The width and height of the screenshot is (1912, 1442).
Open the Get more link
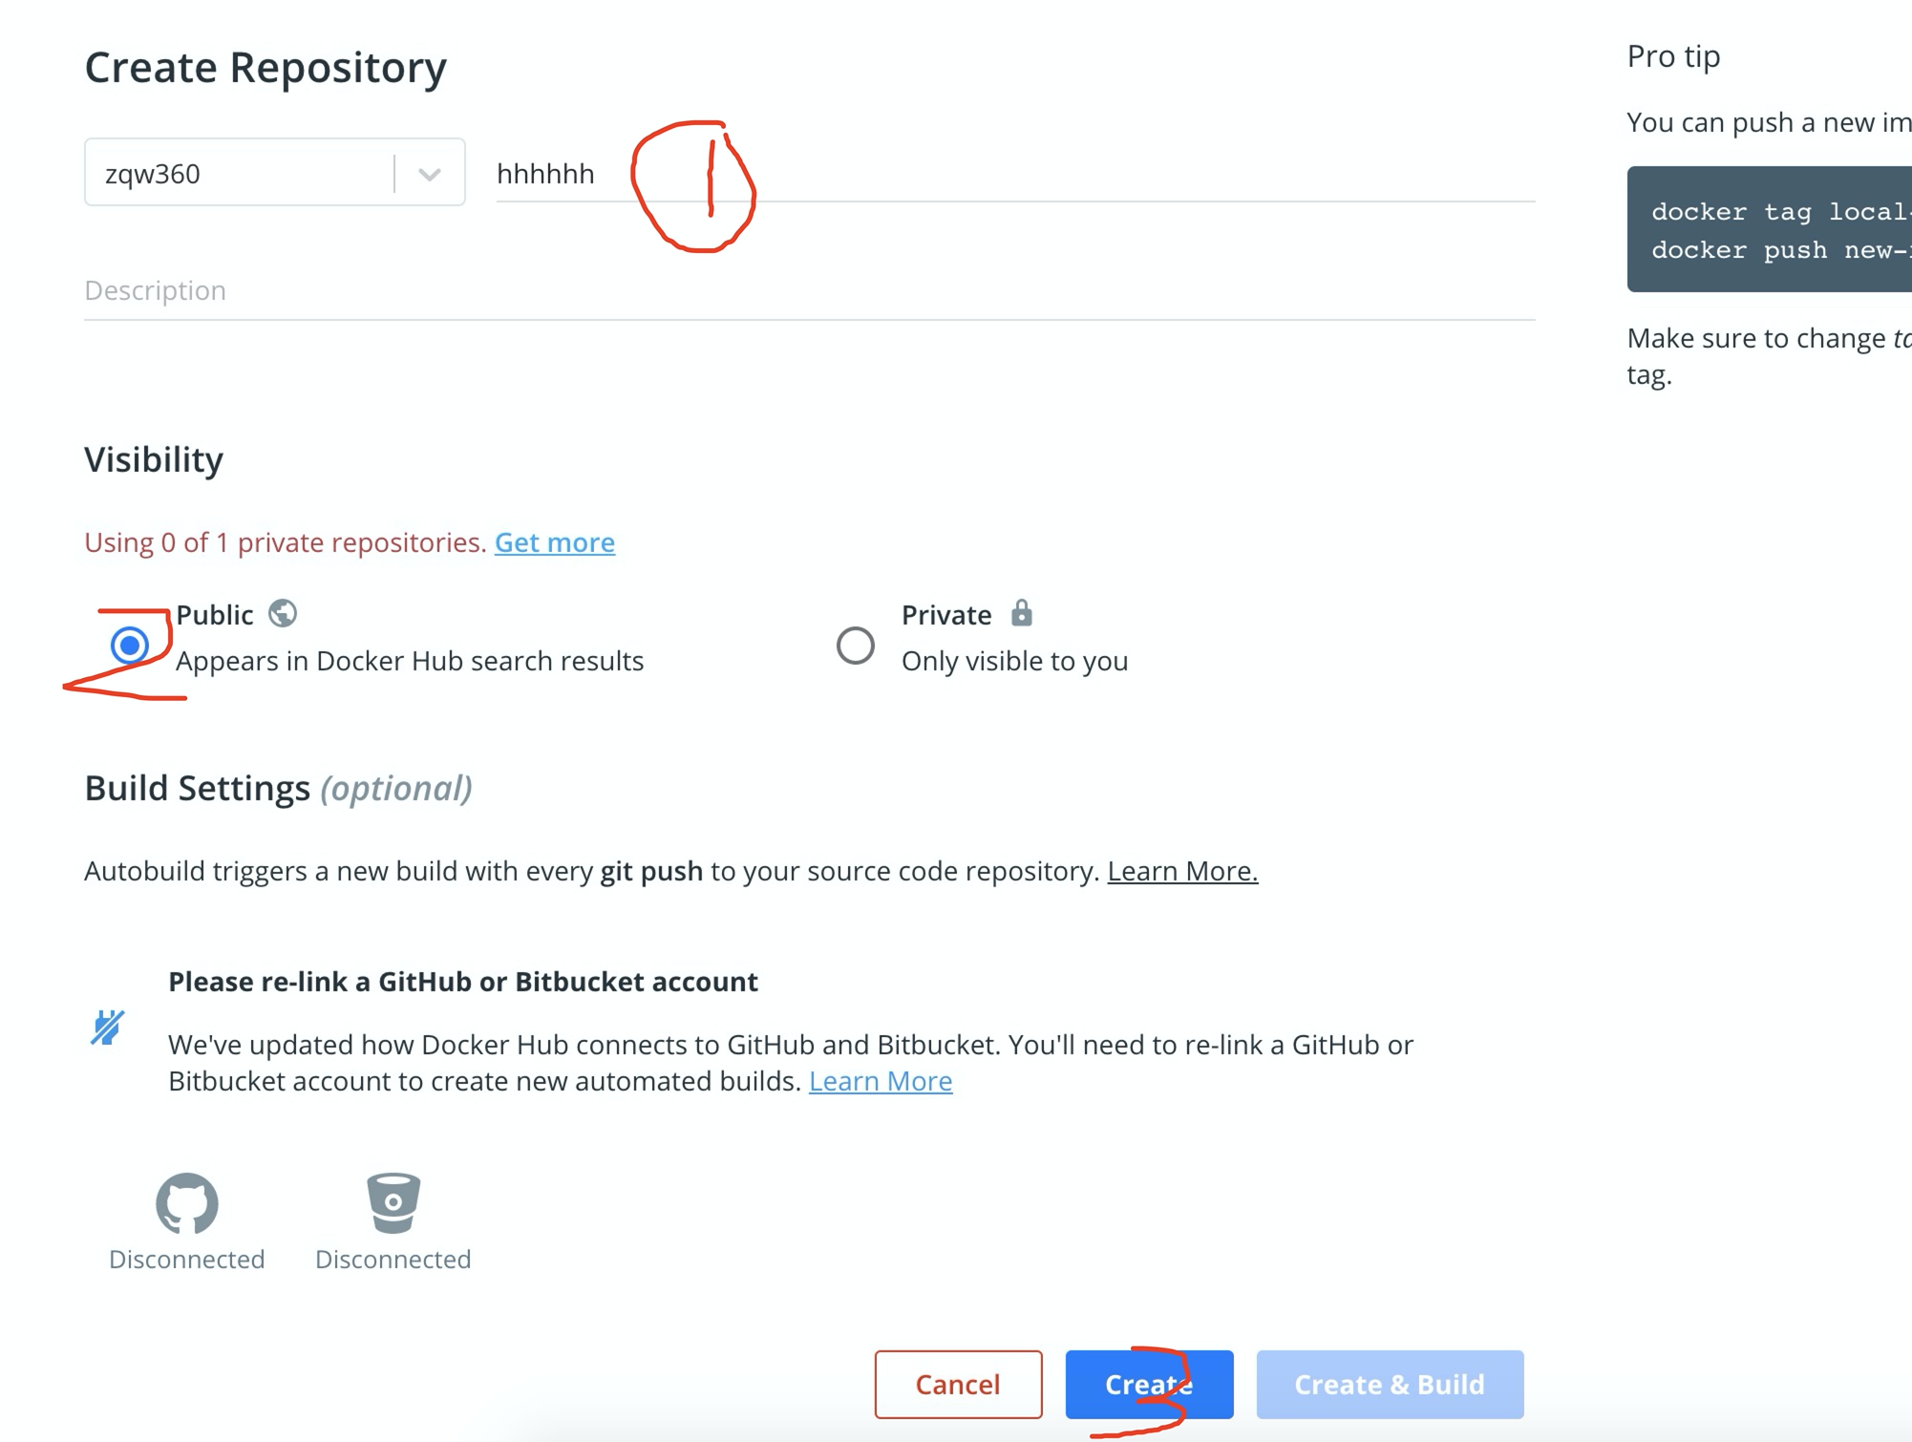pos(555,541)
